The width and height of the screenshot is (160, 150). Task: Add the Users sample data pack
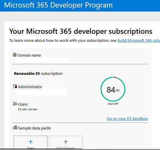pos(30,142)
